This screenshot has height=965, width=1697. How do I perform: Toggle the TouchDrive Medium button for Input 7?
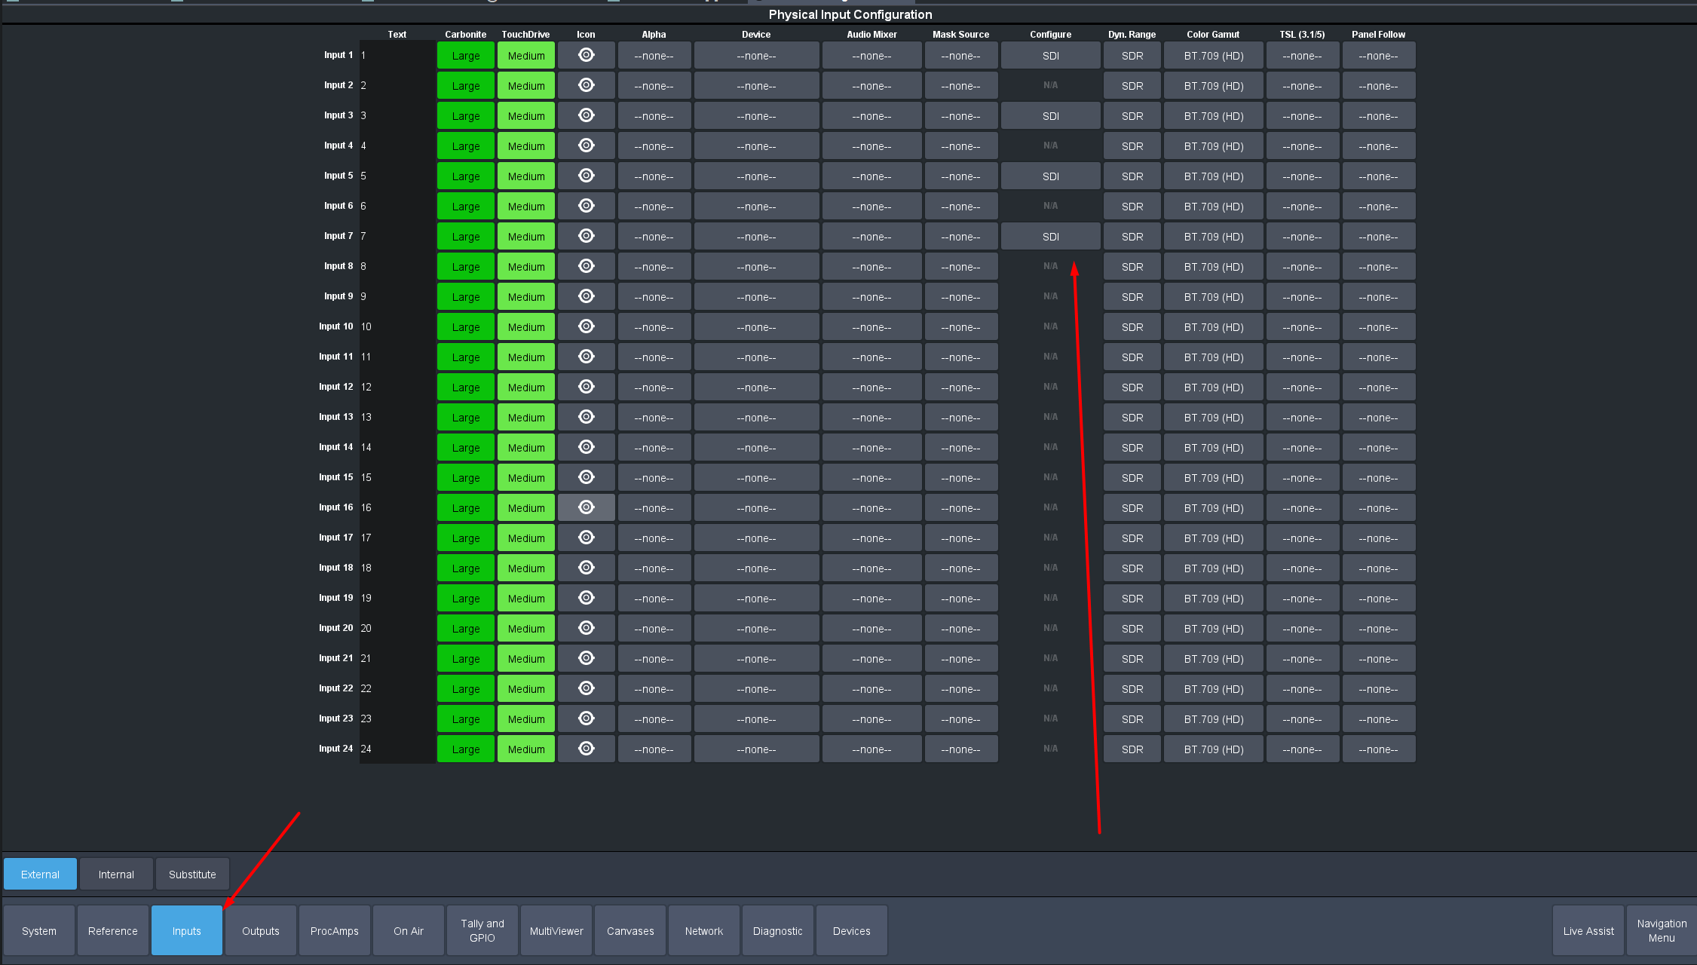[525, 237]
